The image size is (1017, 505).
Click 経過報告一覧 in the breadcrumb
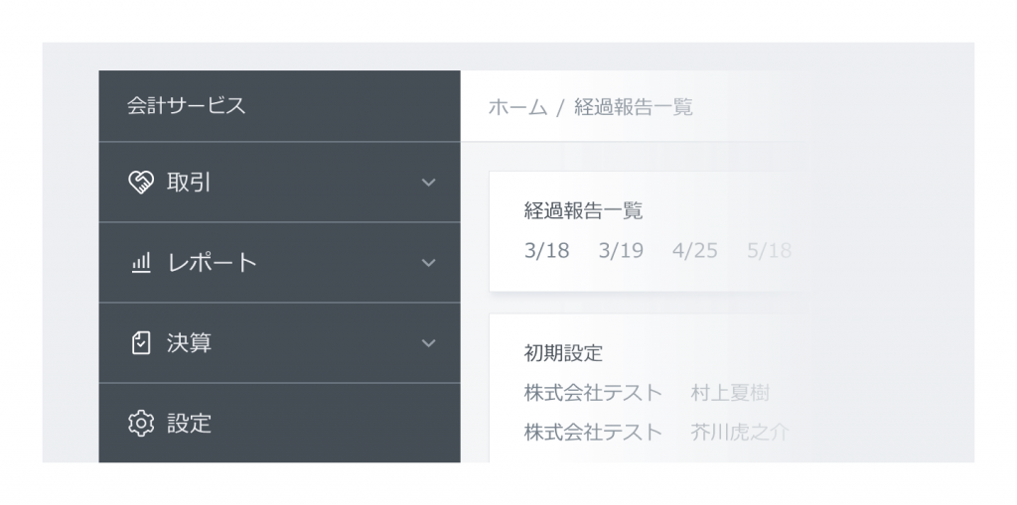coord(634,107)
